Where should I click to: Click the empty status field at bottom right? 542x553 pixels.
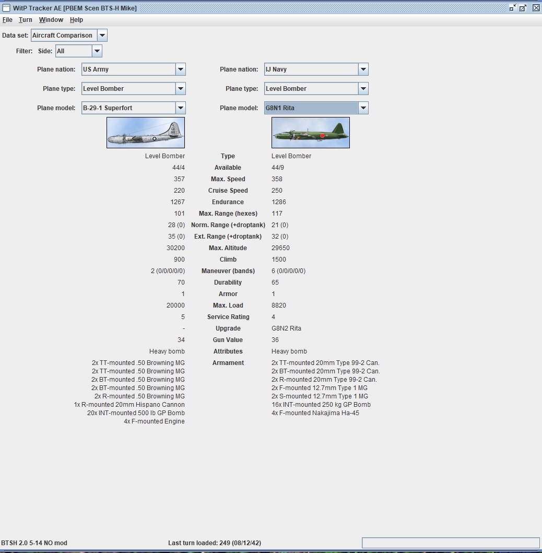[x=451, y=543]
